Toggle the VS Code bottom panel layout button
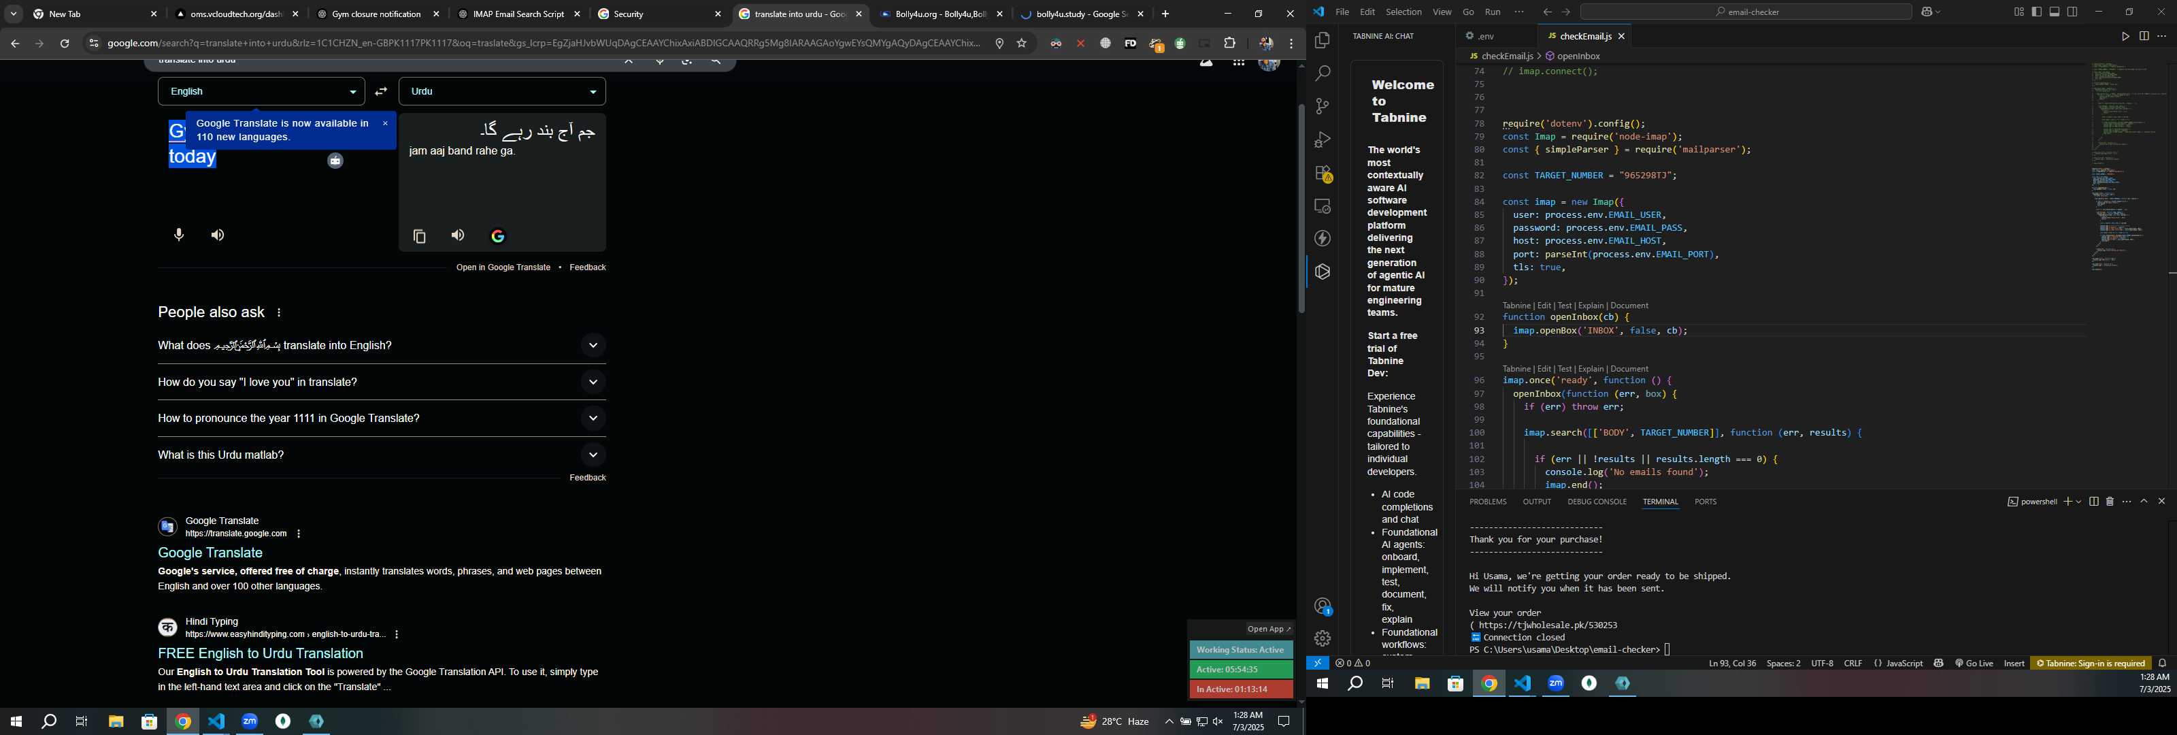2177x735 pixels. pos(2055,12)
